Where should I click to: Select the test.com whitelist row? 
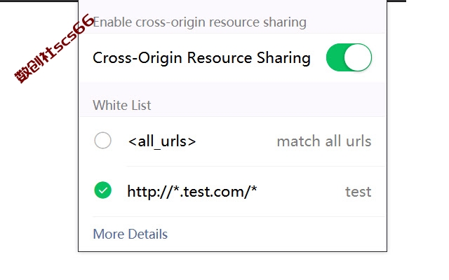pyautogui.click(x=233, y=191)
